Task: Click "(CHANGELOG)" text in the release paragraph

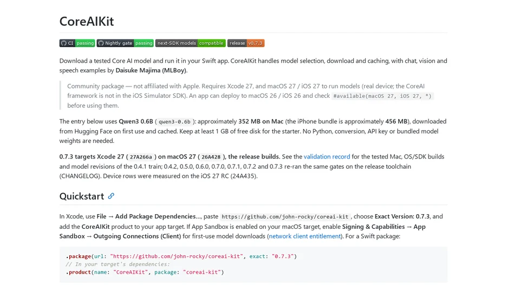Action: click(80, 176)
